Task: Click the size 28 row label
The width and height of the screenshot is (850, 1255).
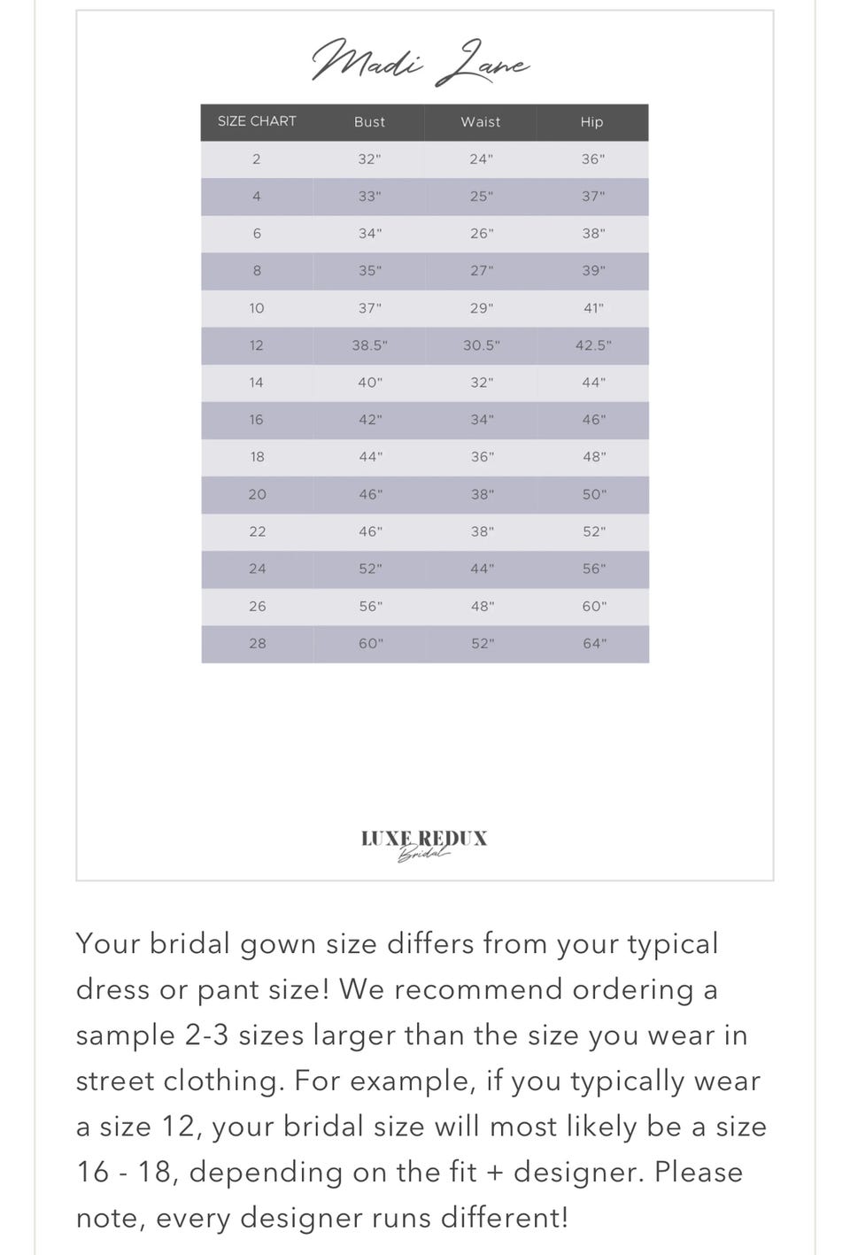Action: point(257,644)
